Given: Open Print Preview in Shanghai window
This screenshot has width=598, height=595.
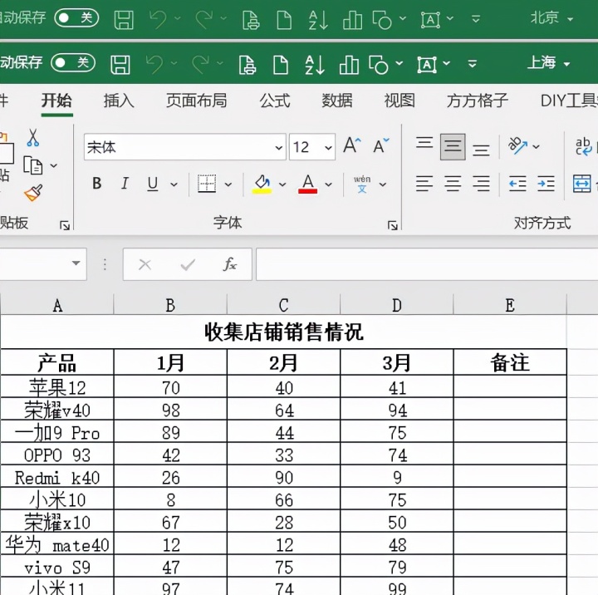Looking at the screenshot, I should (248, 65).
